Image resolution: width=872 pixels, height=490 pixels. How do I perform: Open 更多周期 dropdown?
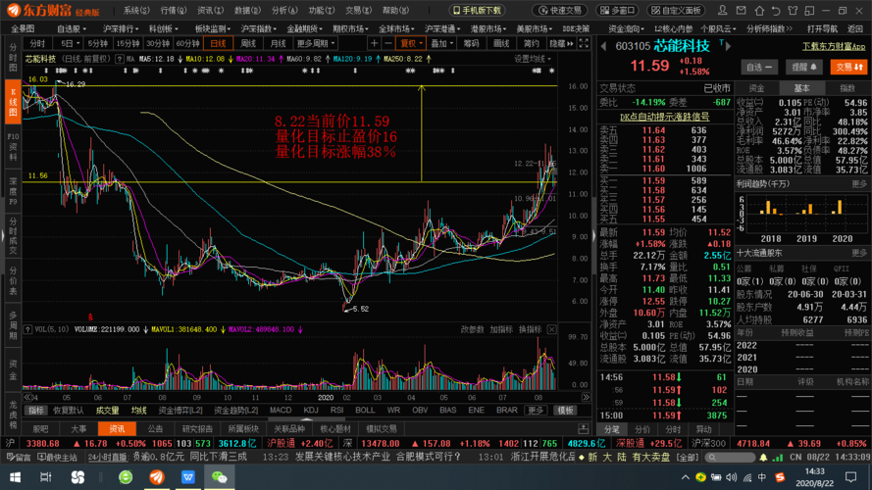click(x=316, y=43)
